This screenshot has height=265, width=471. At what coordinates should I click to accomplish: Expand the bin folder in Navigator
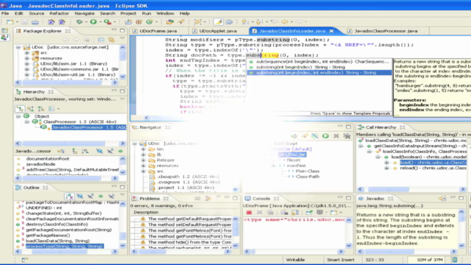[144, 149]
